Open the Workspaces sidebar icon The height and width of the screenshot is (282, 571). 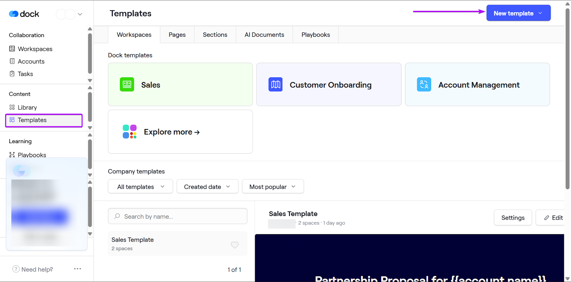12,49
